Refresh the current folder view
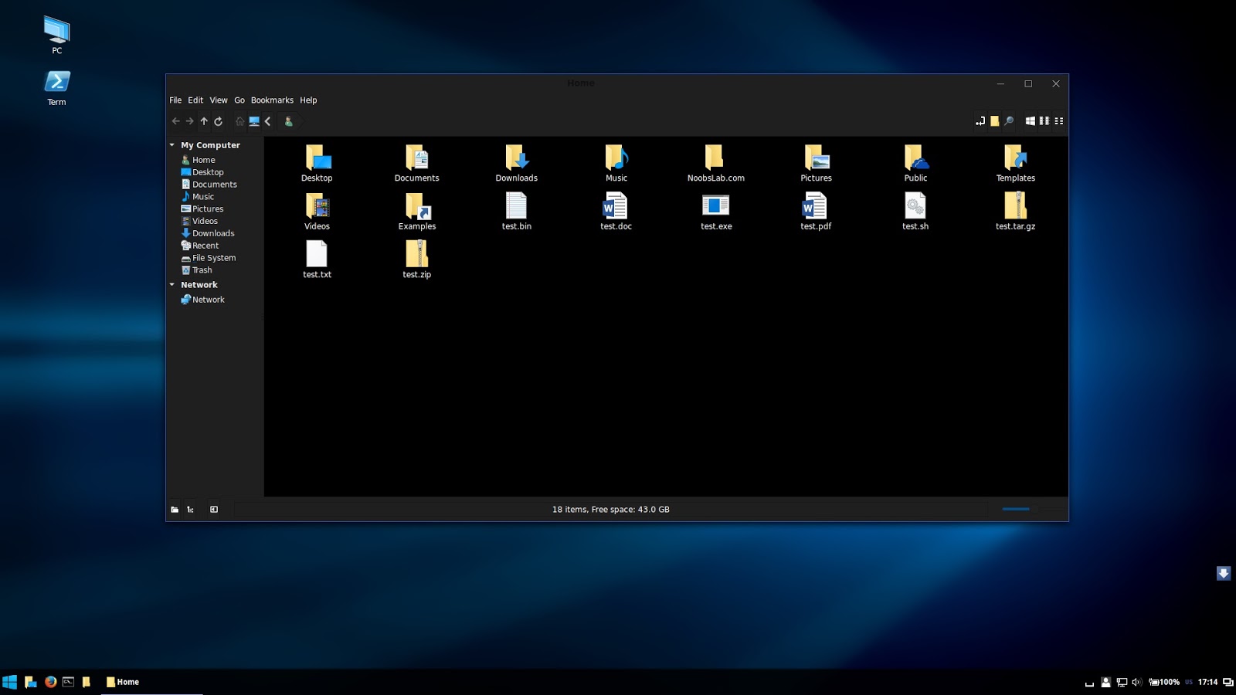Screen dimensions: 1236x695 (x=219, y=121)
